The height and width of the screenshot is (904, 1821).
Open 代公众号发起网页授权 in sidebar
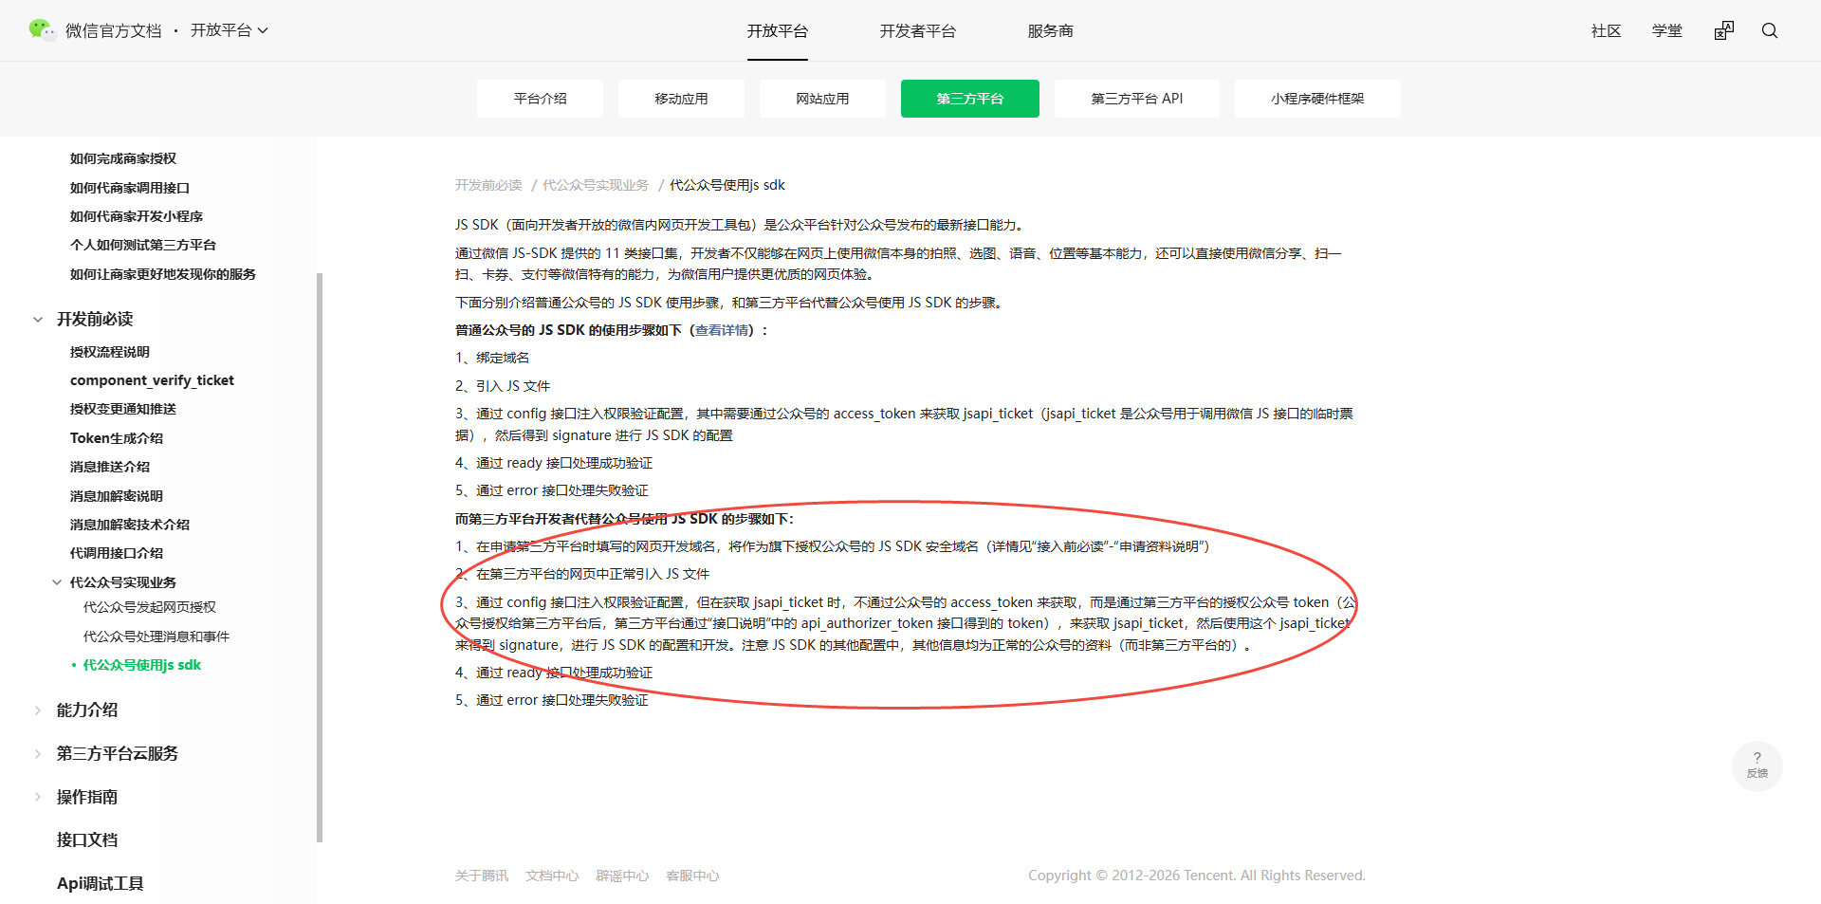[150, 607]
